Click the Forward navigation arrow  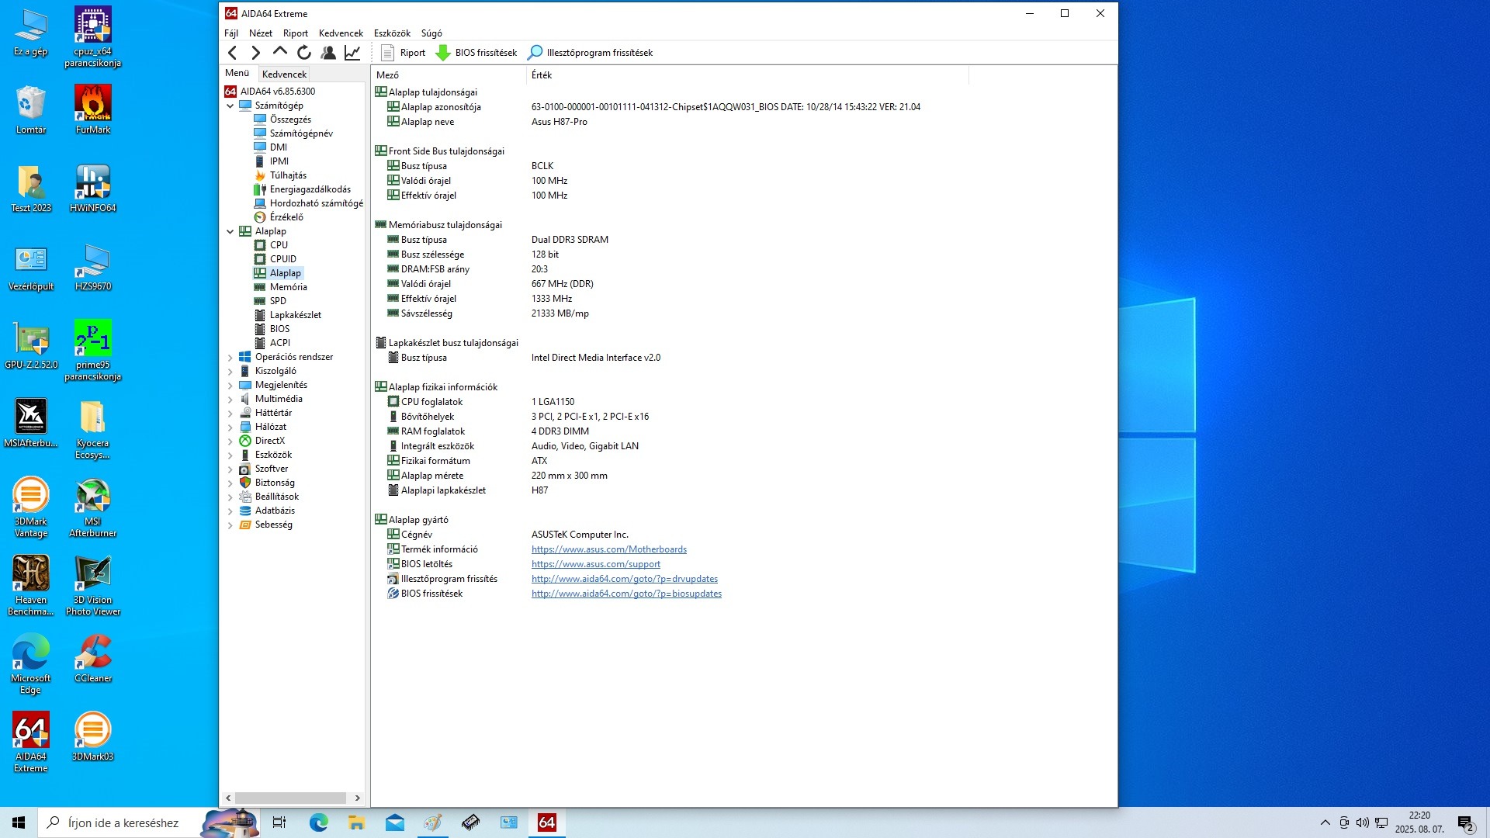pos(255,53)
